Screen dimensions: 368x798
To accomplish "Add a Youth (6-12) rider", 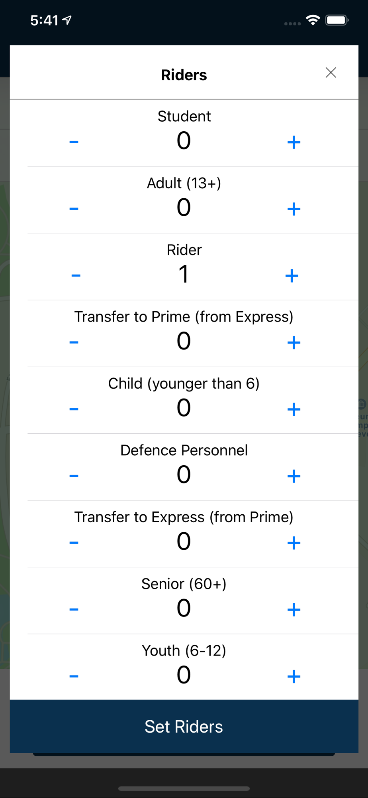I will pyautogui.click(x=294, y=676).
